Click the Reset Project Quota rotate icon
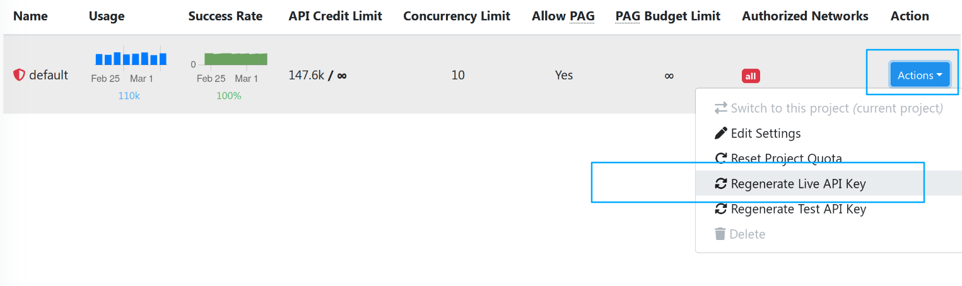Screen dimensions: 962x286 click(720, 159)
